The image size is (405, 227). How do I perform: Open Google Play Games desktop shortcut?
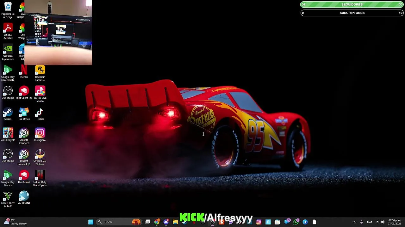click(x=8, y=178)
